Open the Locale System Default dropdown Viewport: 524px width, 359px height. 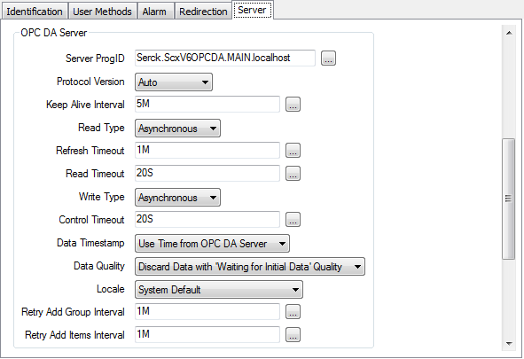219,290
